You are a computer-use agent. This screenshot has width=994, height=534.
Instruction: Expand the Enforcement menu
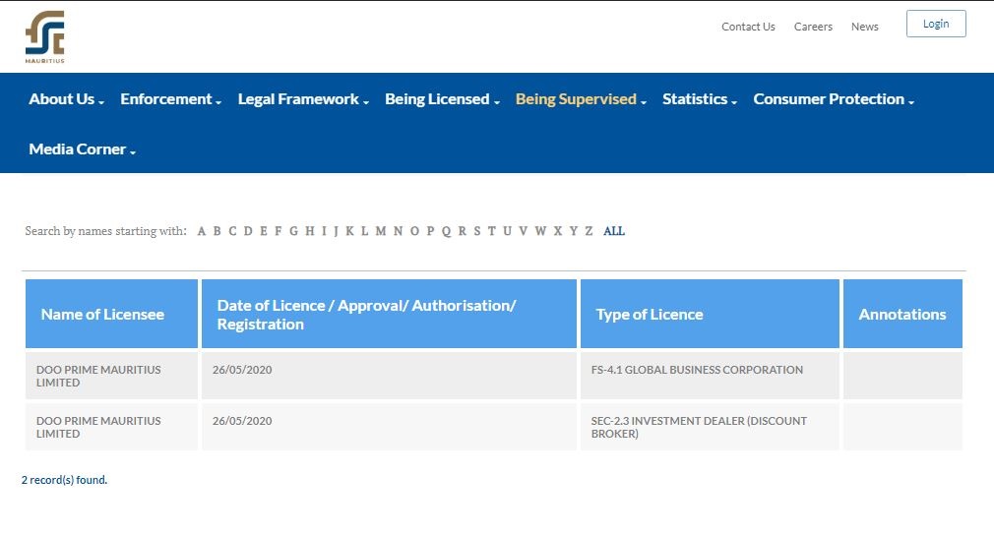pyautogui.click(x=170, y=98)
